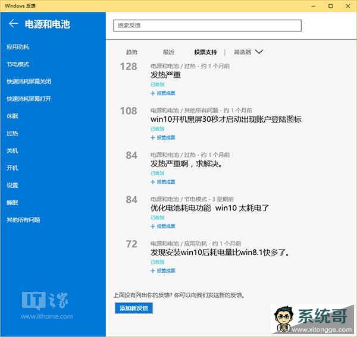
Task: Open the 过热 category in the sidebar
Action: pos(12,133)
